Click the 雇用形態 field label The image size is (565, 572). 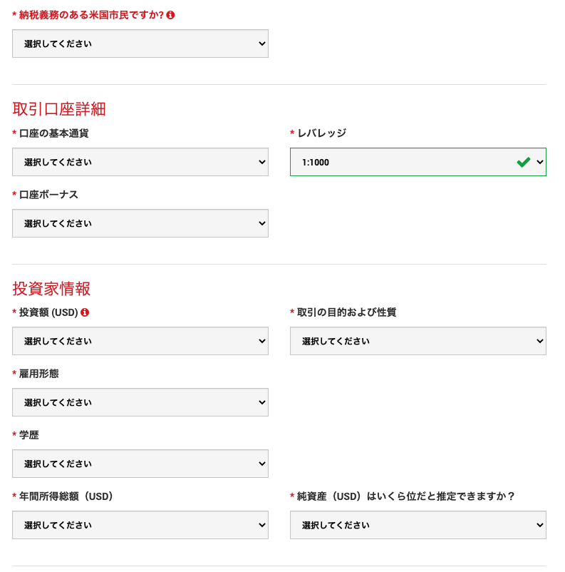[x=39, y=374]
